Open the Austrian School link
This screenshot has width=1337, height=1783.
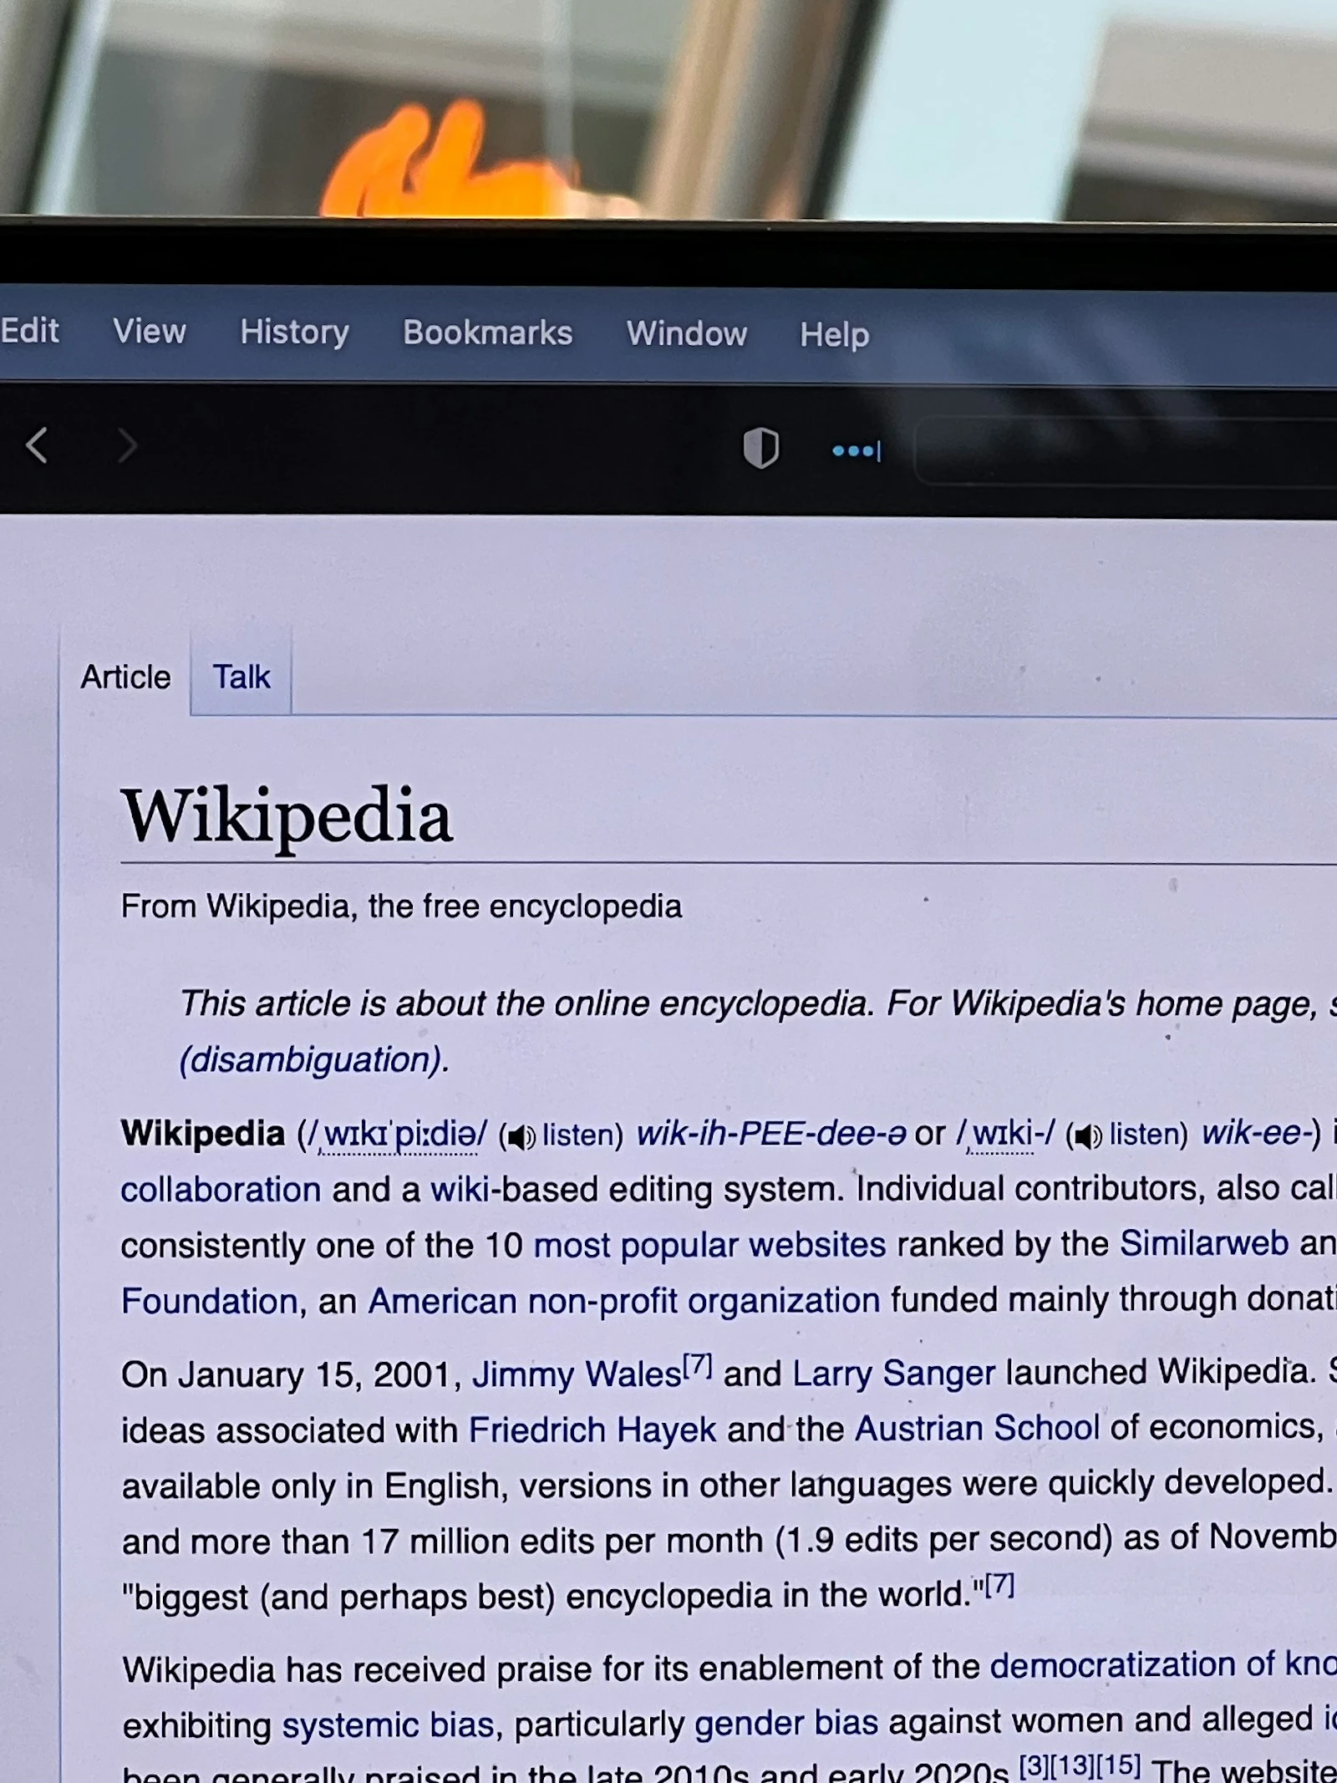point(977,1428)
